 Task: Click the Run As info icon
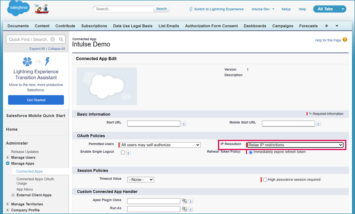click(x=191, y=209)
